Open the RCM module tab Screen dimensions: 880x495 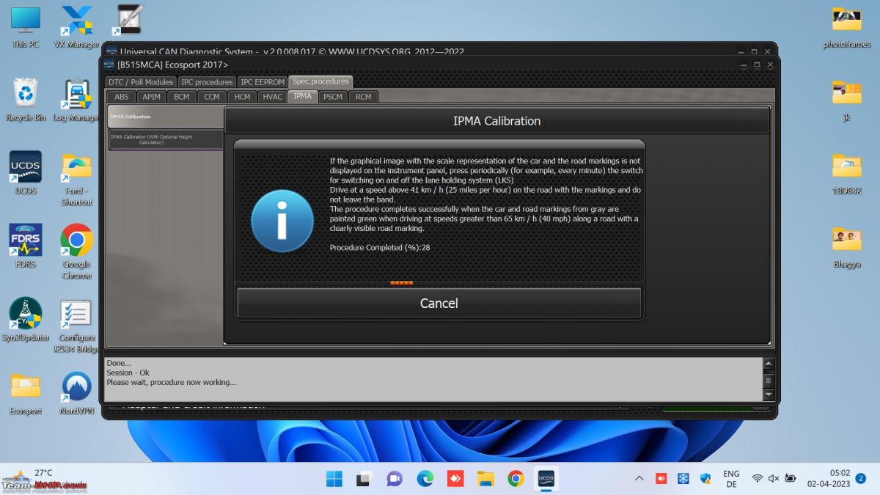(x=363, y=97)
